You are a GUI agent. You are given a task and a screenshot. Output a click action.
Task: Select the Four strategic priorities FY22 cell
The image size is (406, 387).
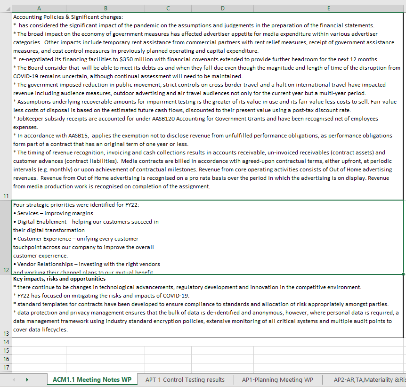click(x=207, y=237)
